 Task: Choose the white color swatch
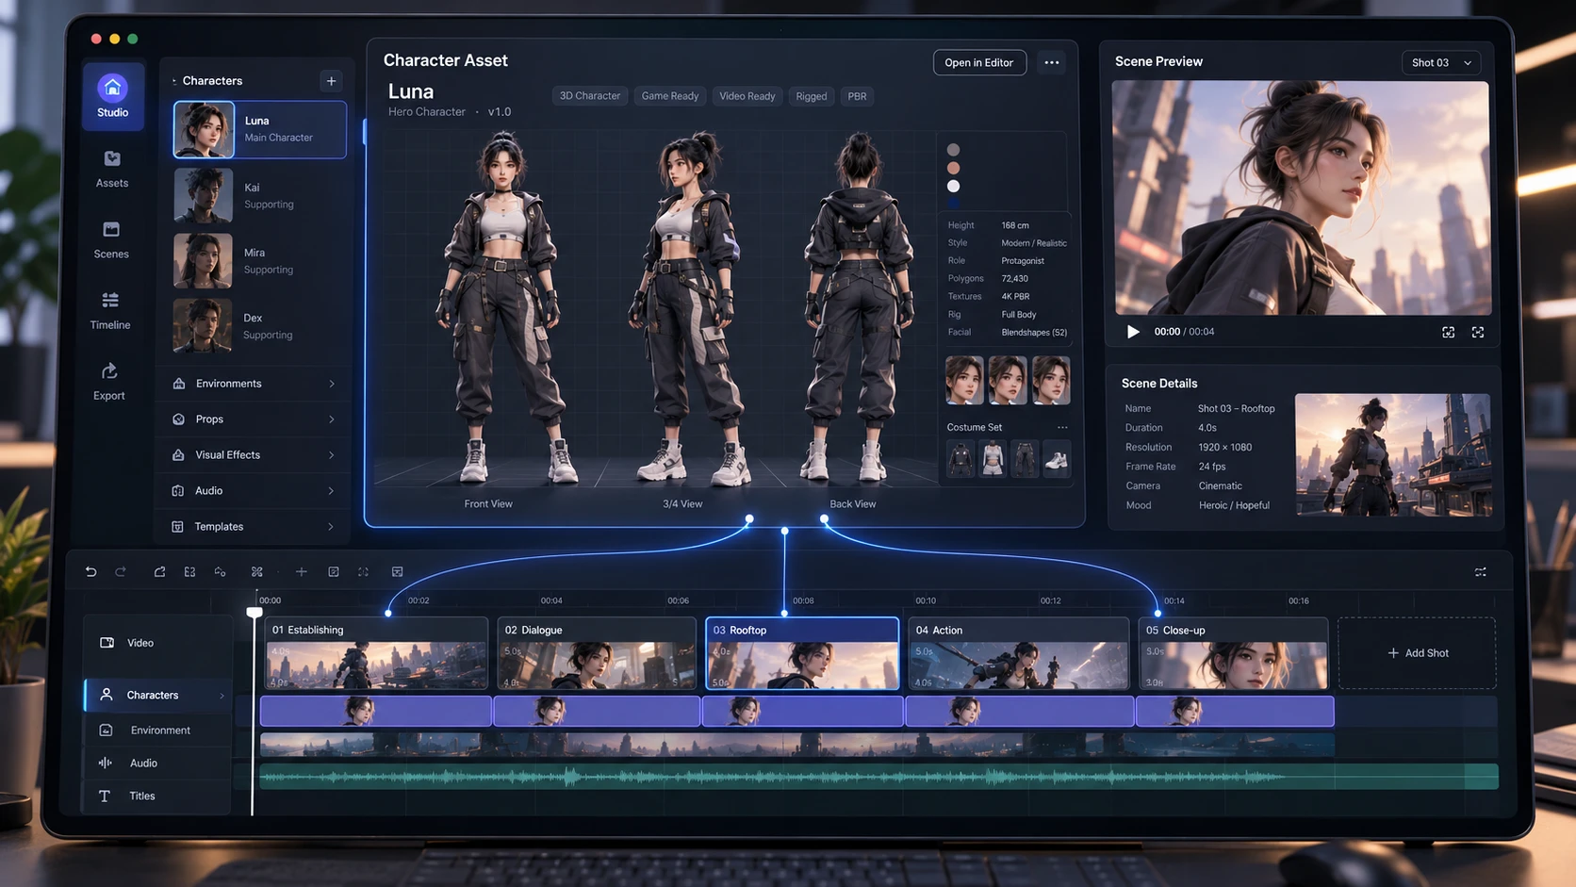(x=953, y=186)
